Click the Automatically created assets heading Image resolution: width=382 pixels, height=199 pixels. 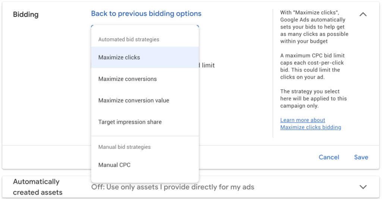[x=37, y=187]
